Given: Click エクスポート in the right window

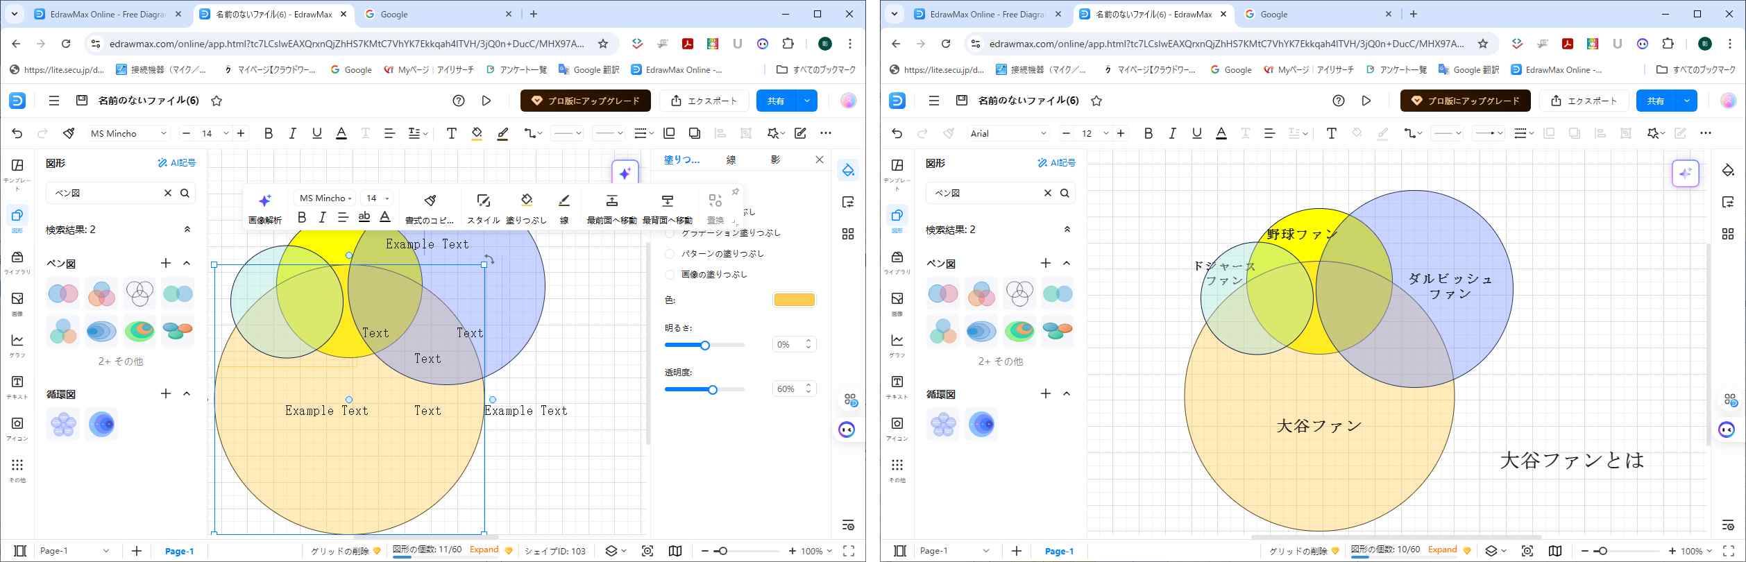Looking at the screenshot, I should click(x=1584, y=101).
